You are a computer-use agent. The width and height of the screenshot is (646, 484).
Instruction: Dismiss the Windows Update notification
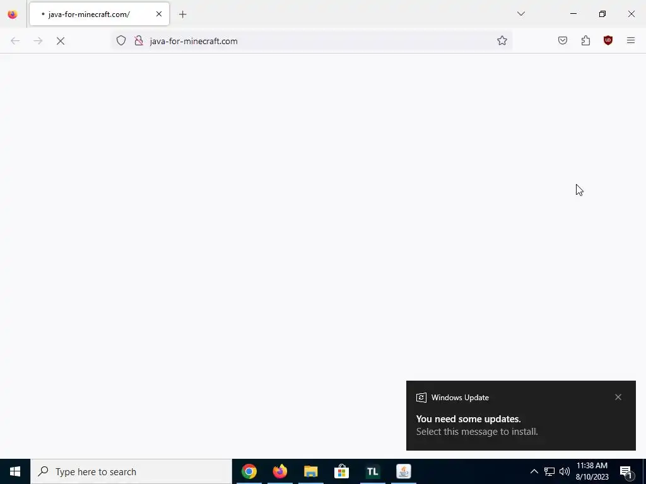618,397
